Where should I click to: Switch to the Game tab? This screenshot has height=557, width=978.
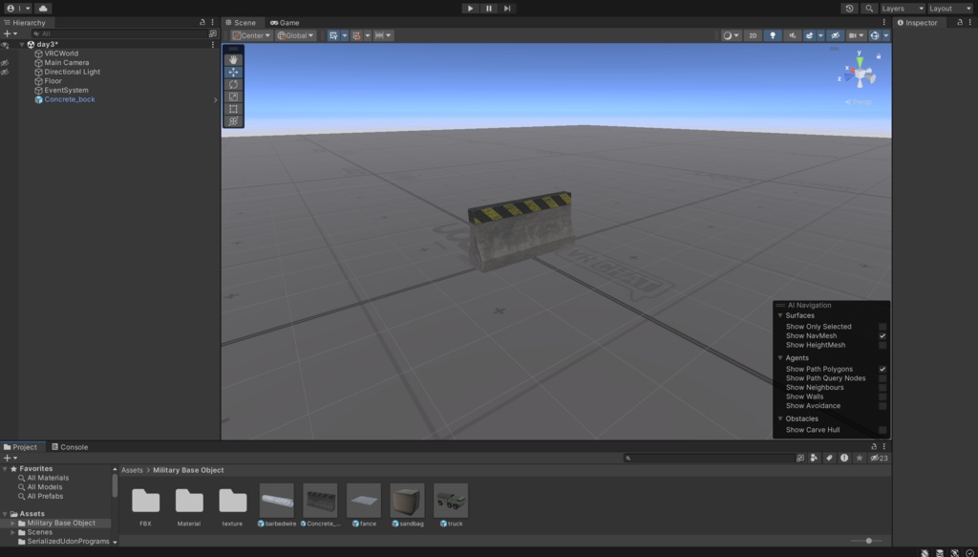coord(286,21)
